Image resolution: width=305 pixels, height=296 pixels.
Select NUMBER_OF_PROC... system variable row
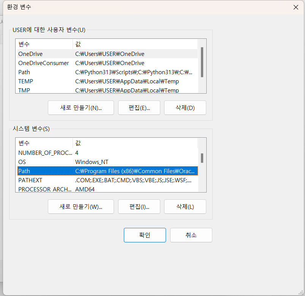coord(107,153)
